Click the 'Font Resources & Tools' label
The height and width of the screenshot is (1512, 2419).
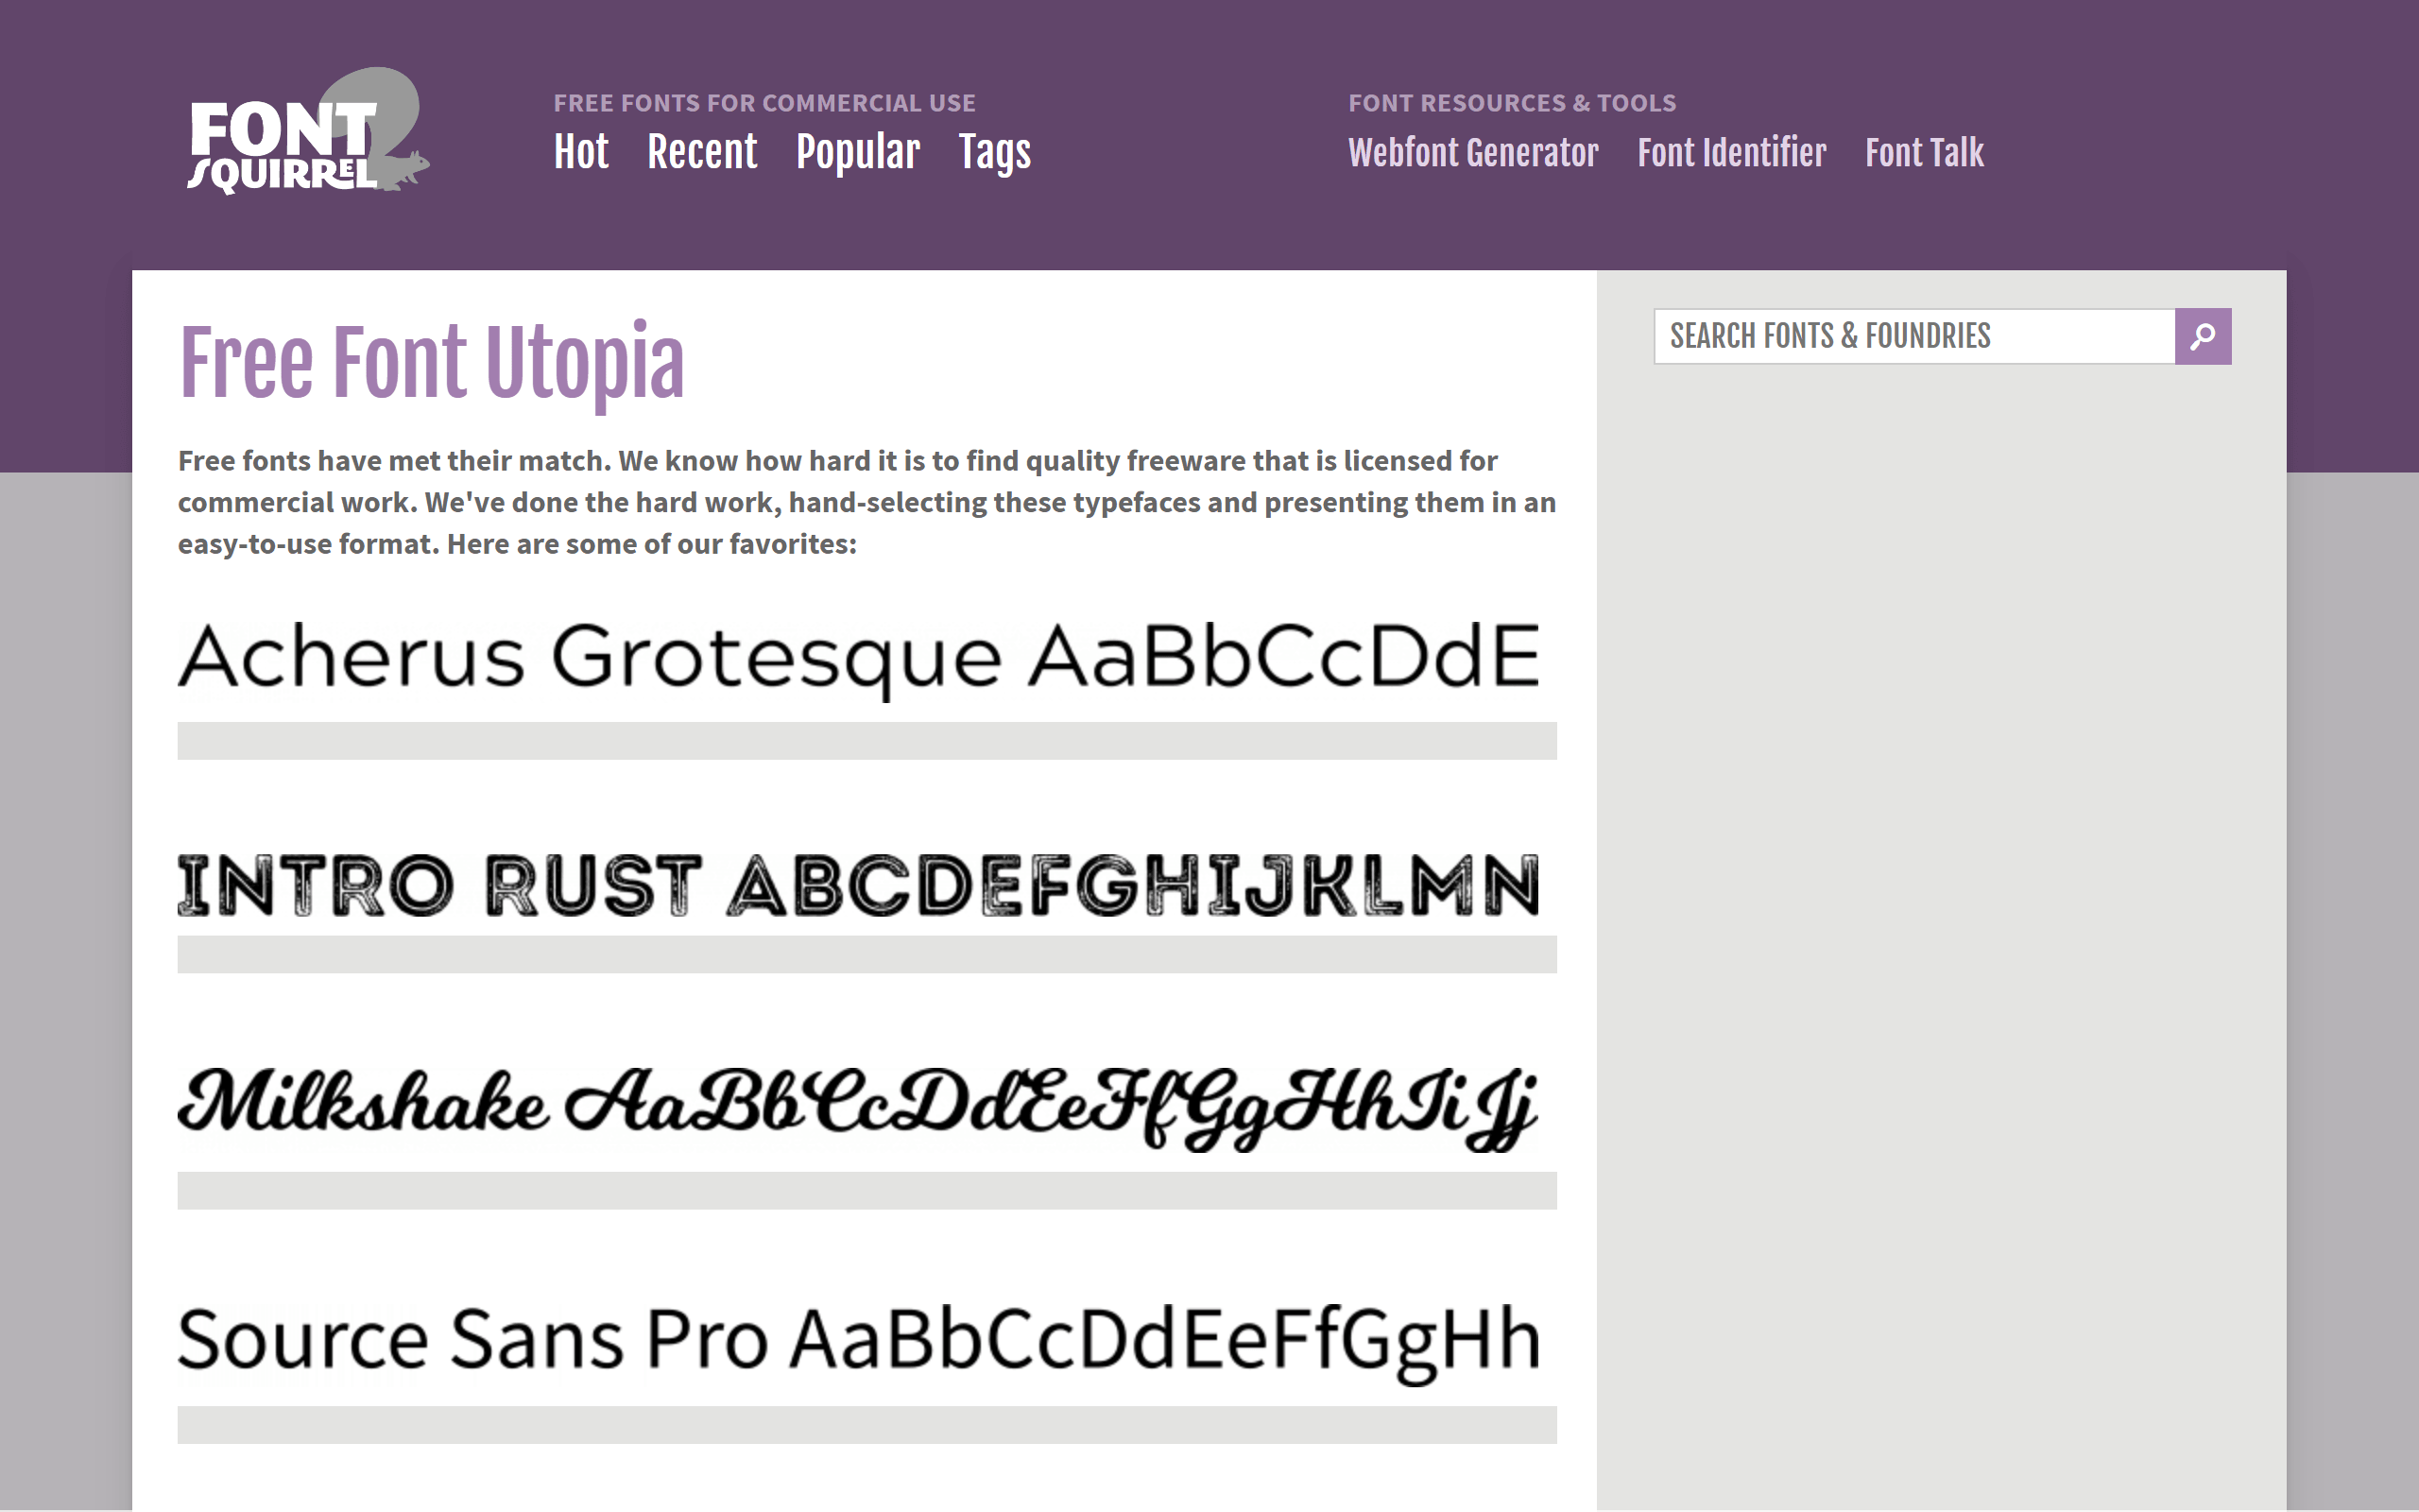pyautogui.click(x=1513, y=103)
